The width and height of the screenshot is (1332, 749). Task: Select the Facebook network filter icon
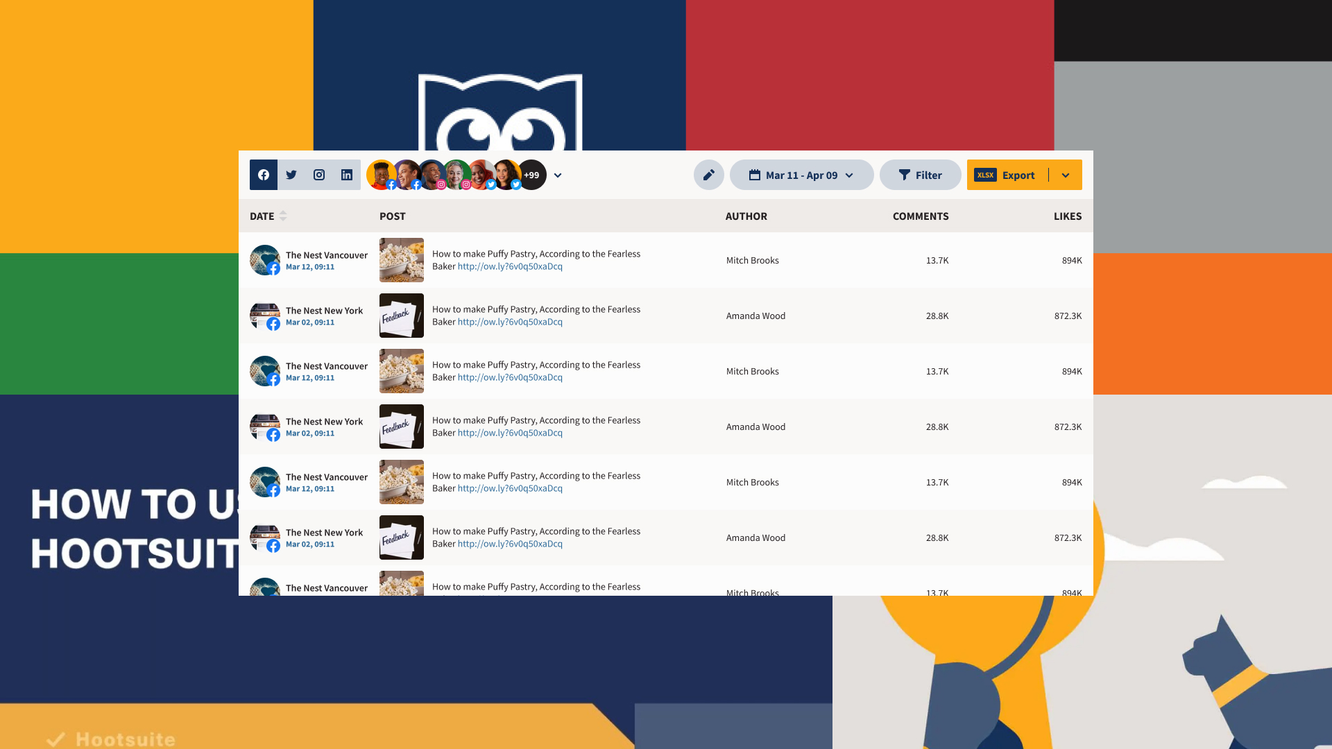click(x=264, y=175)
